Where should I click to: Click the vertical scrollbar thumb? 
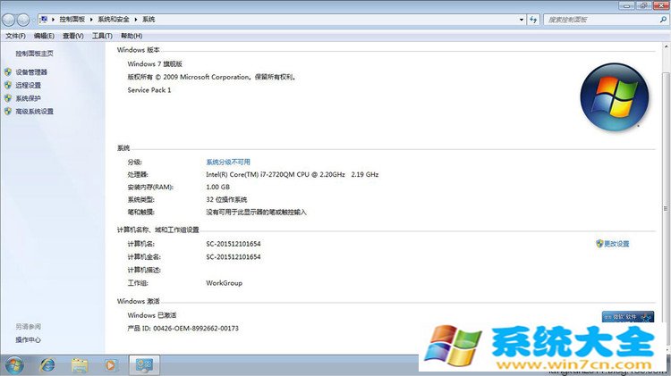667,208
